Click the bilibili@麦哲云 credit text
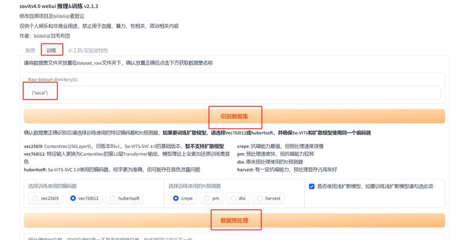Image resolution: width=454 pixels, height=240 pixels. pyautogui.click(x=68, y=16)
